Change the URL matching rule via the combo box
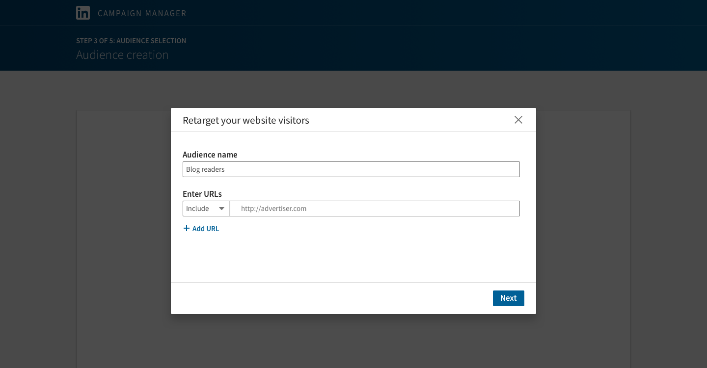The width and height of the screenshot is (707, 368). [x=206, y=209]
